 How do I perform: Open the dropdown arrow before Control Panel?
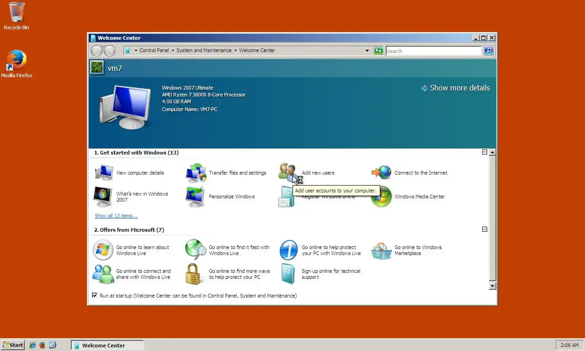(x=136, y=51)
